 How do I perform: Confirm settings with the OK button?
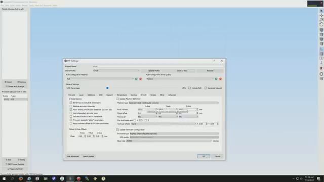(204, 156)
